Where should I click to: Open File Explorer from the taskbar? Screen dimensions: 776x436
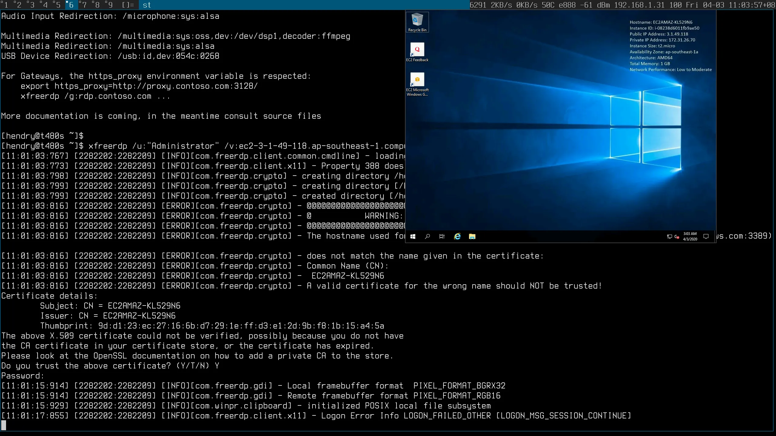click(x=472, y=236)
